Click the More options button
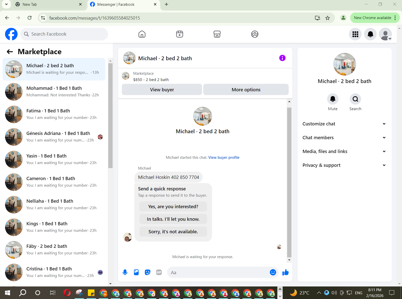 click(246, 90)
